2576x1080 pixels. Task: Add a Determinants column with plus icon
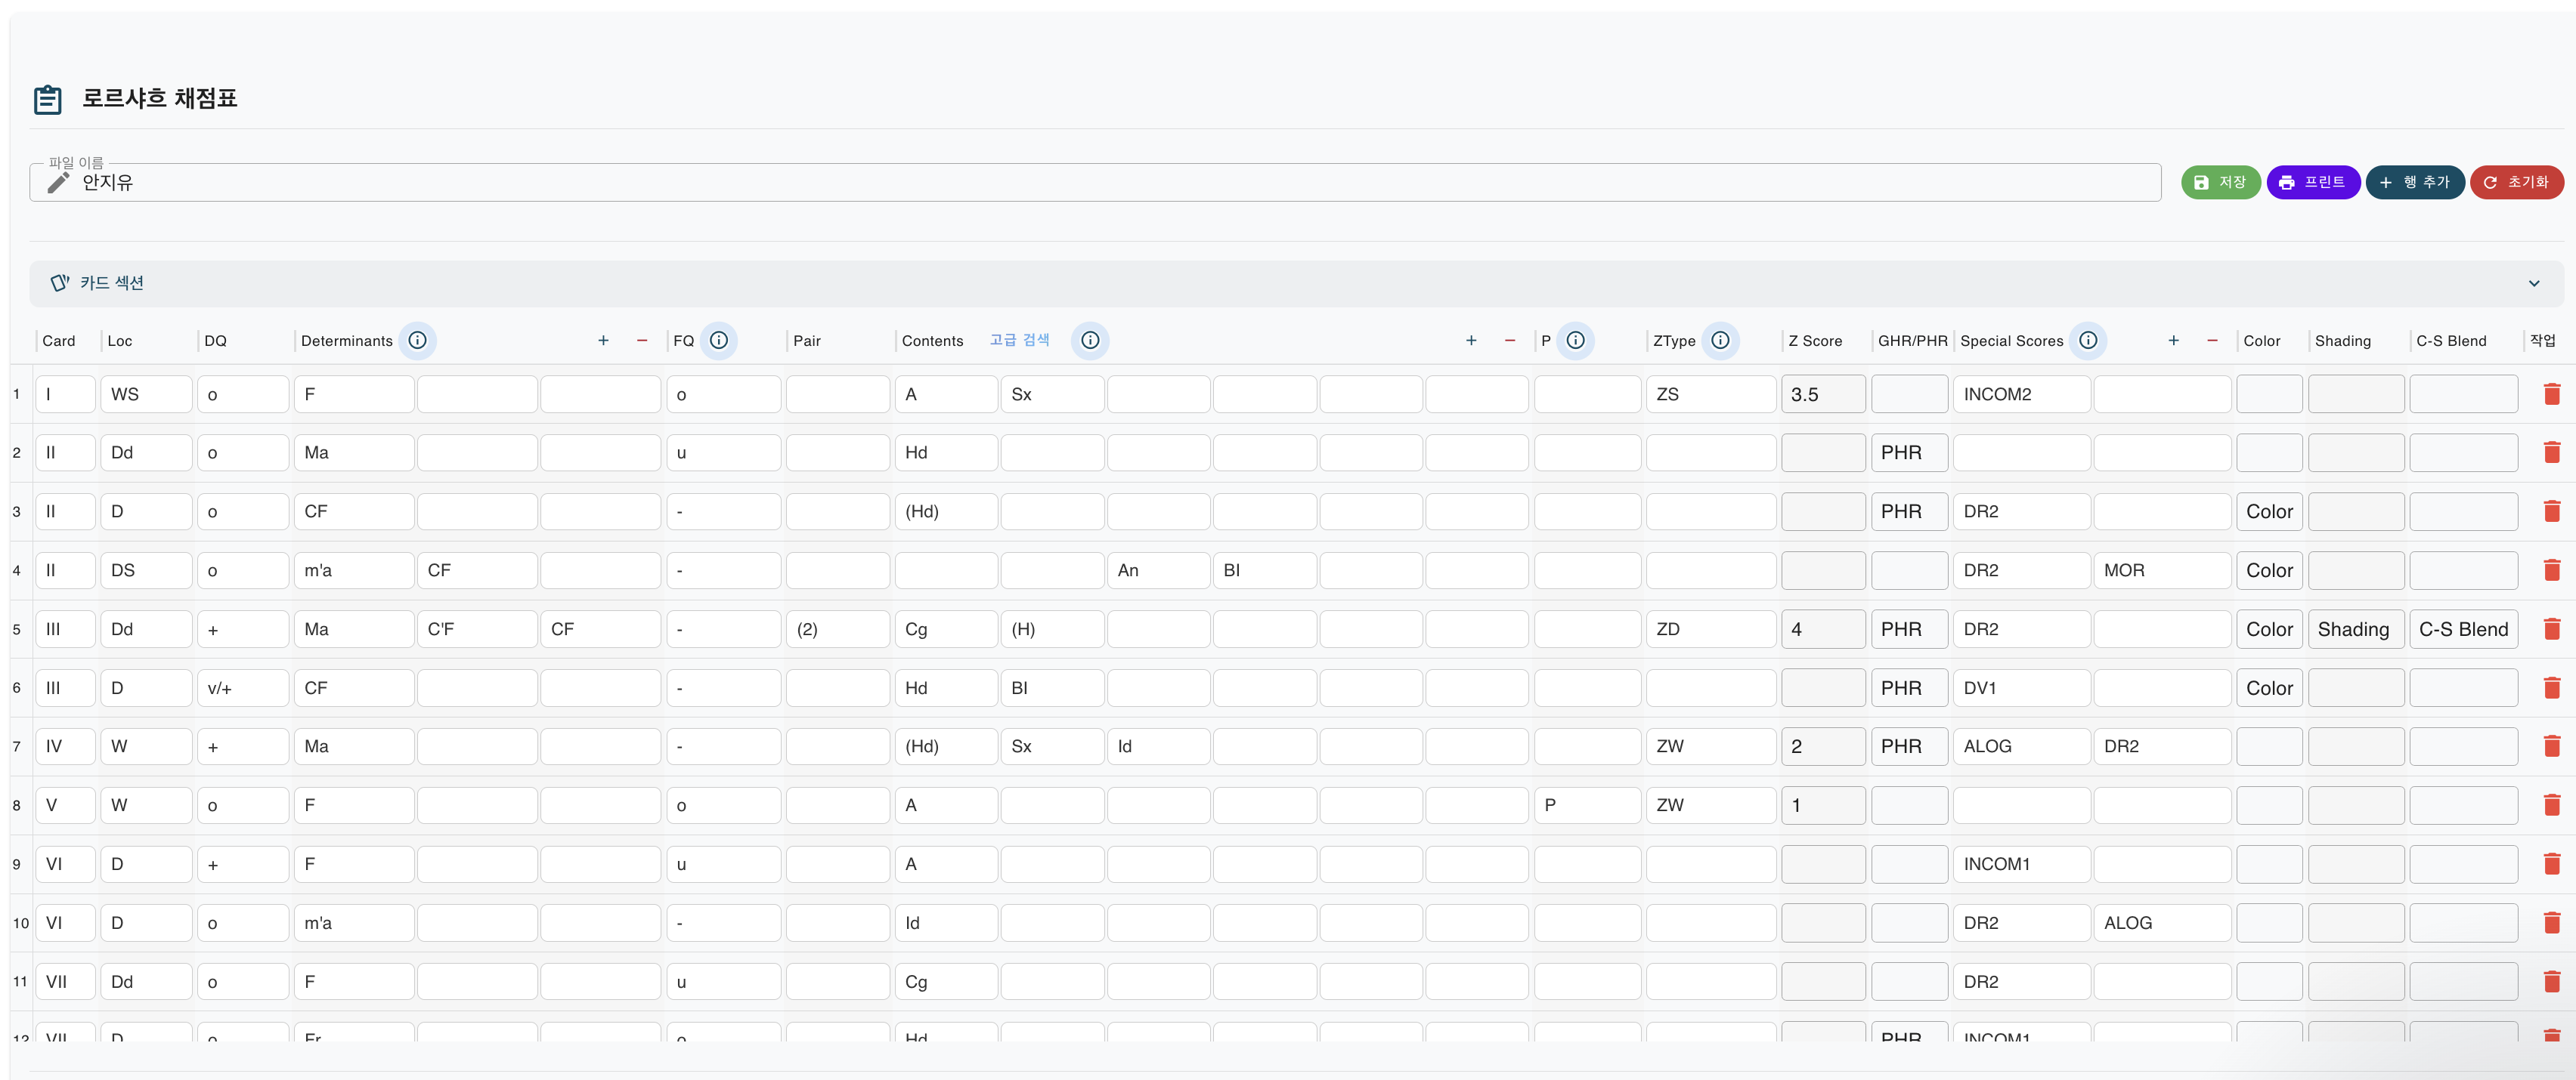603,341
